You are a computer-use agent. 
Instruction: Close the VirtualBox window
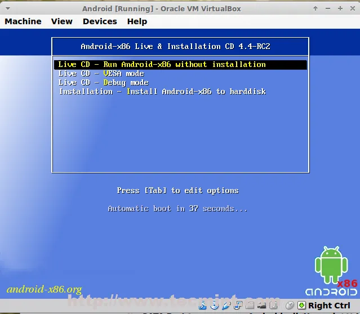point(353,8)
